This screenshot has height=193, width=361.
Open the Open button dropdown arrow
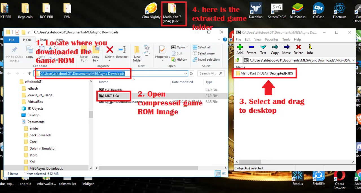pos(187,47)
